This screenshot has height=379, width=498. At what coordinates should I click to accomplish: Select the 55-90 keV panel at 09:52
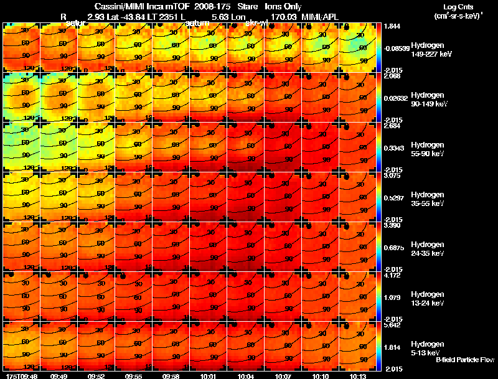pos(96,147)
